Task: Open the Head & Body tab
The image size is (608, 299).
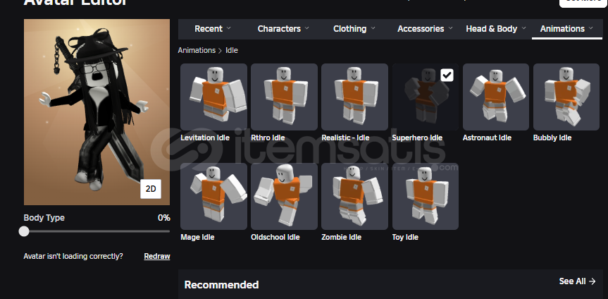Action: click(x=495, y=29)
